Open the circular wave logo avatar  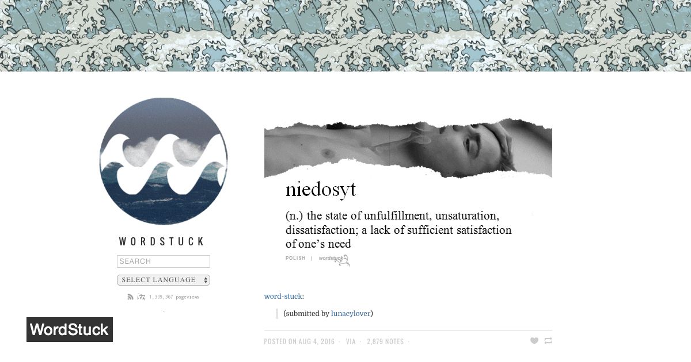pyautogui.click(x=164, y=161)
